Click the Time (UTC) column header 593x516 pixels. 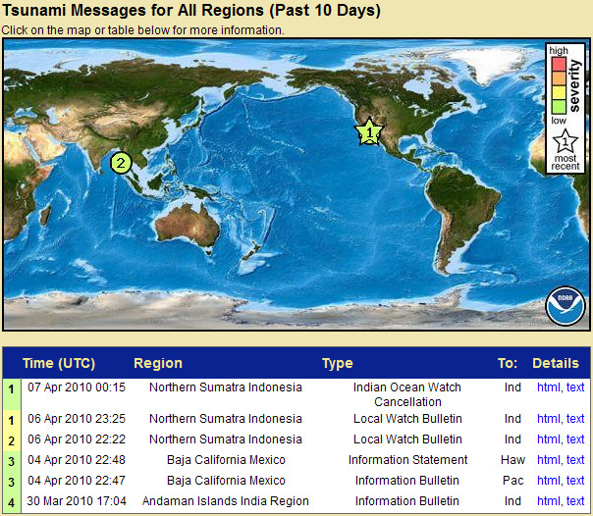point(59,363)
